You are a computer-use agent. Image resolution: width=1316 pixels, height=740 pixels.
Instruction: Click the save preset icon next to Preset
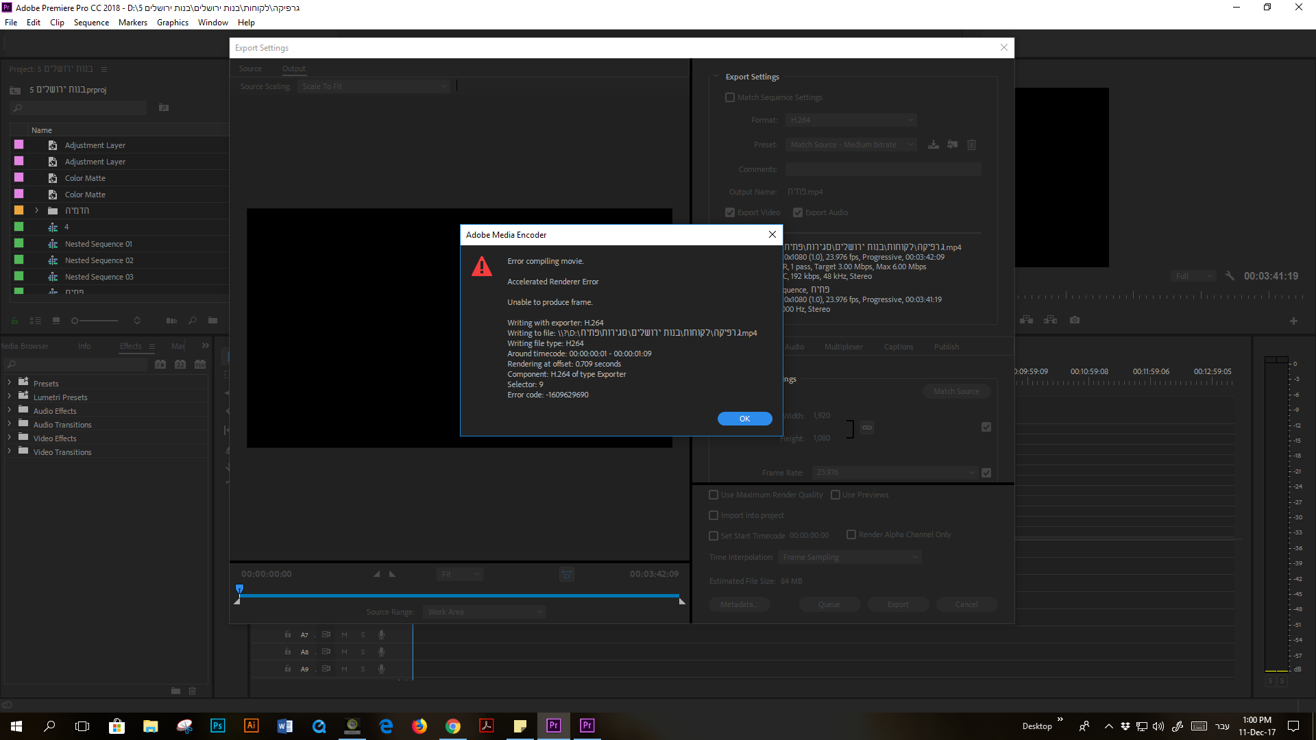click(933, 145)
